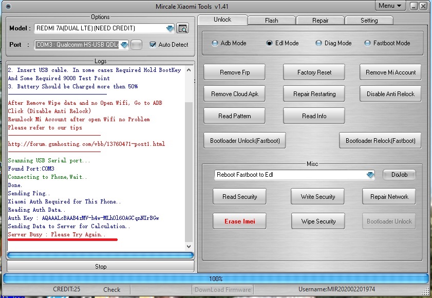
Task: Click the logs vertical scrollbar thumb
Action: pyautogui.click(x=189, y=172)
